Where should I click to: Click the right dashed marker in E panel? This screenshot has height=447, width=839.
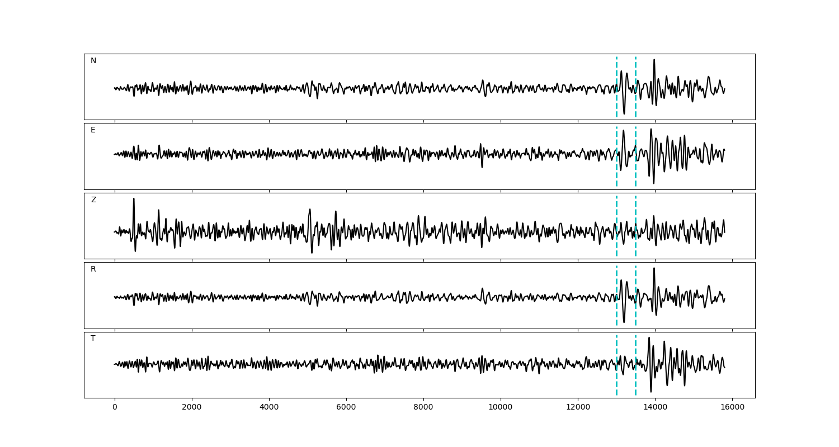tap(635, 168)
